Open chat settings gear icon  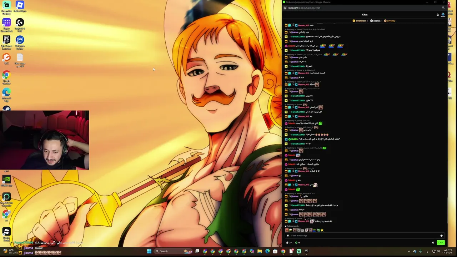click(433, 243)
